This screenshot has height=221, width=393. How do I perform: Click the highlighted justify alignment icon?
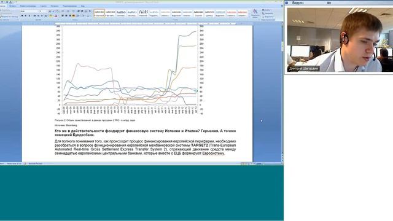tap(74, 15)
